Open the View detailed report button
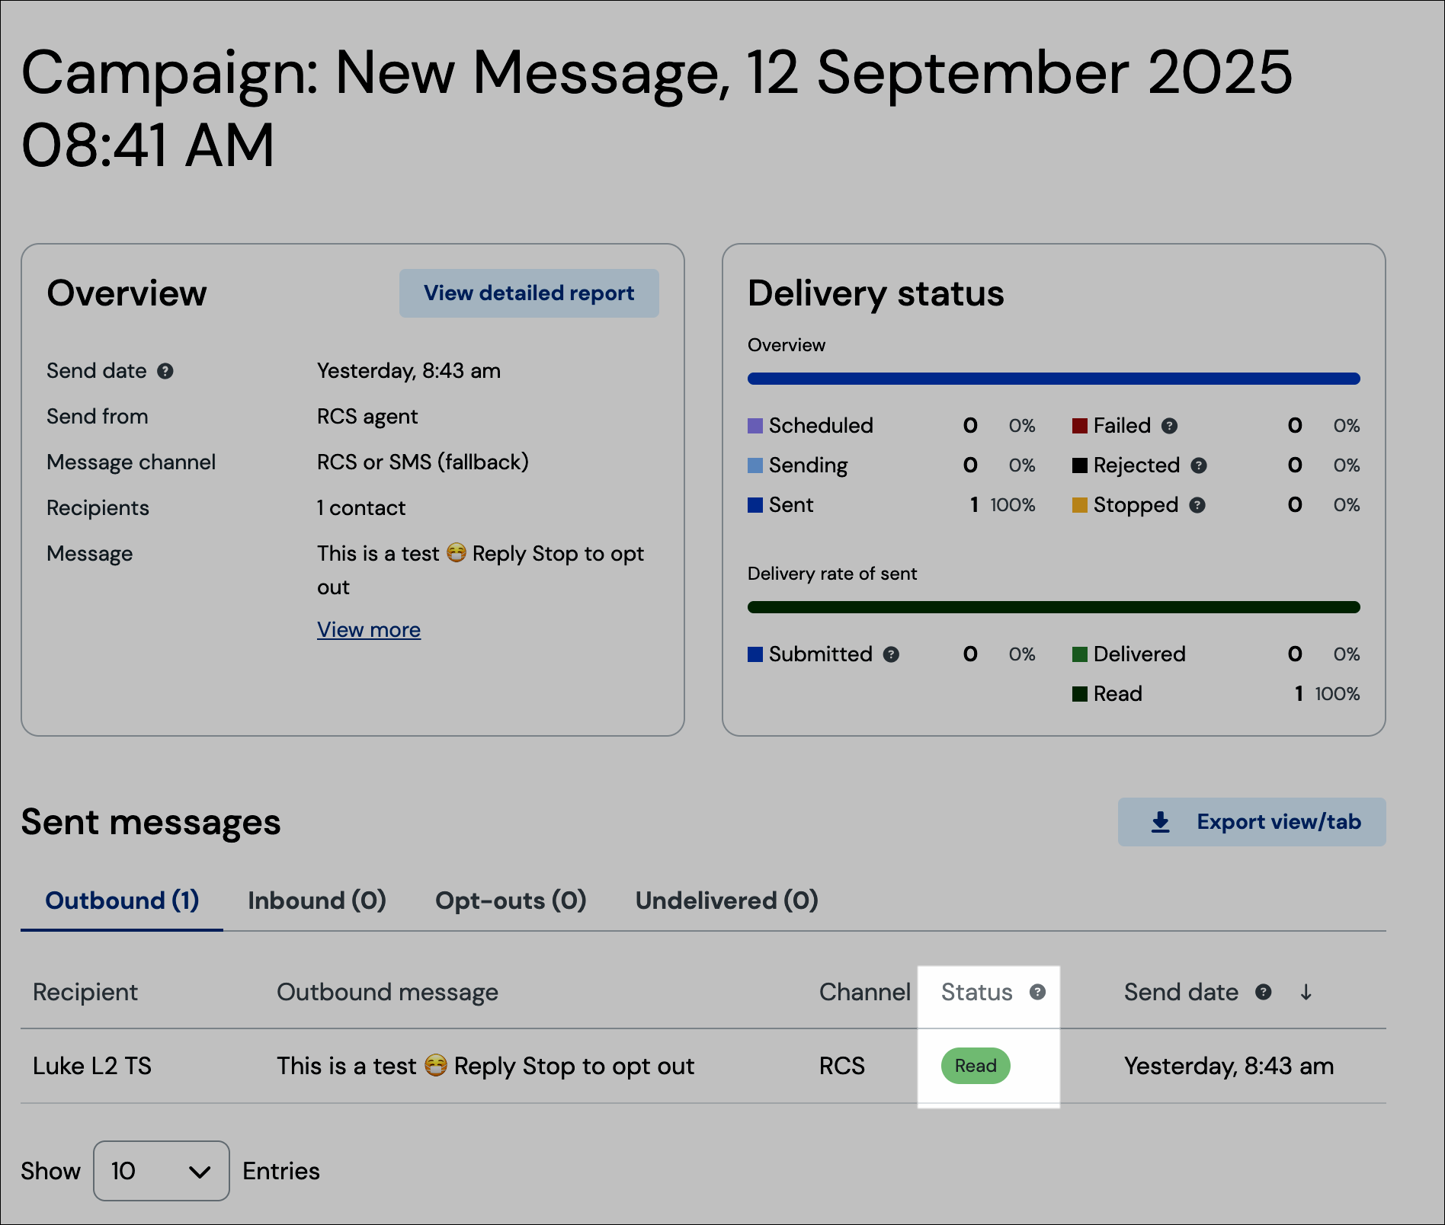This screenshot has height=1225, width=1445. pos(529,293)
